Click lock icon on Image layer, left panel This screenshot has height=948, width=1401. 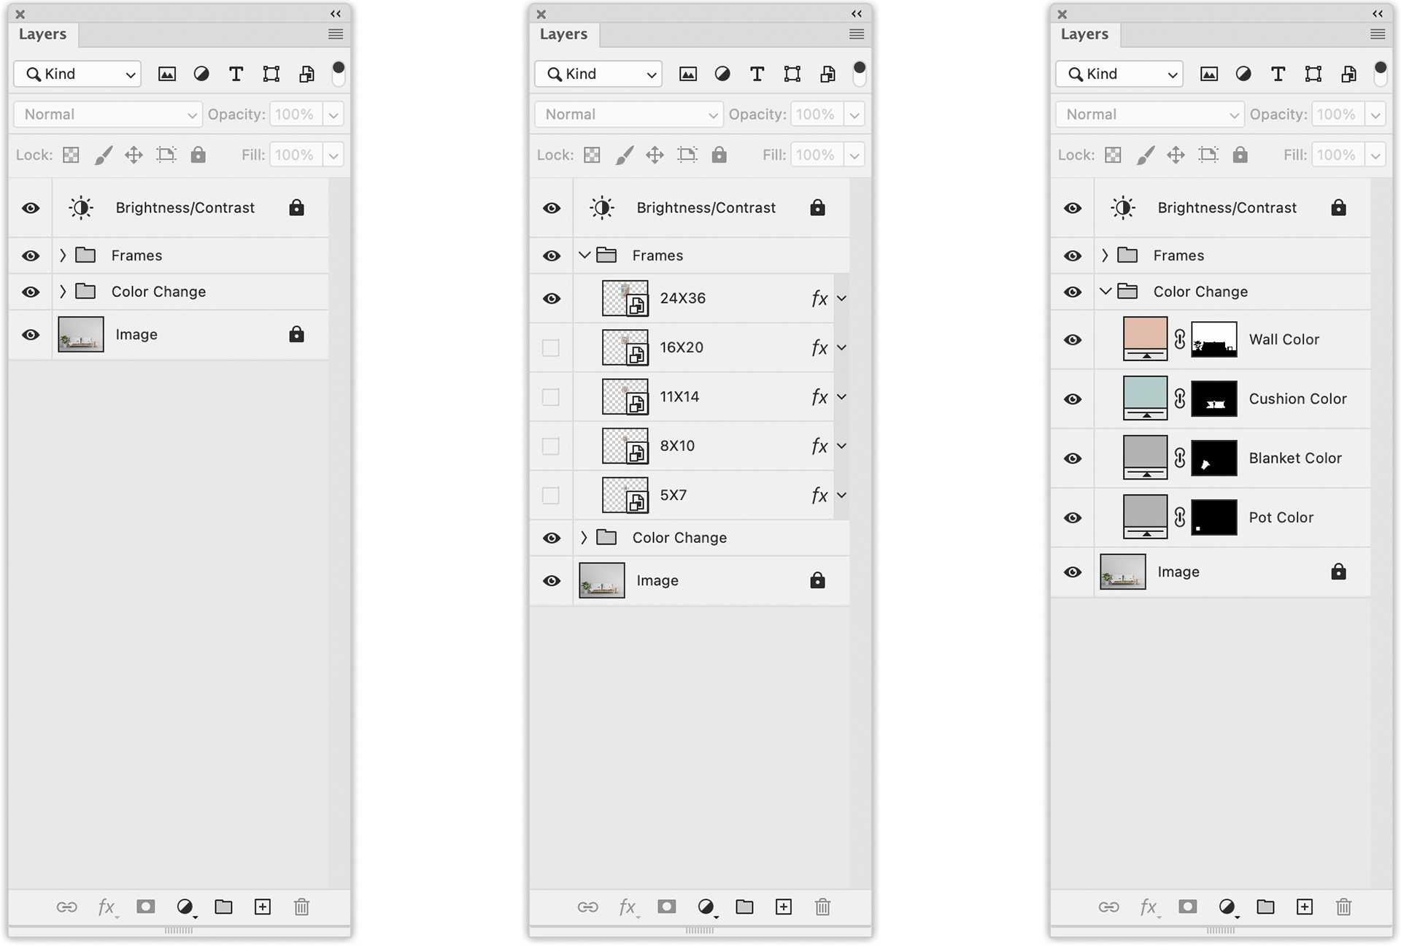pos(296,334)
